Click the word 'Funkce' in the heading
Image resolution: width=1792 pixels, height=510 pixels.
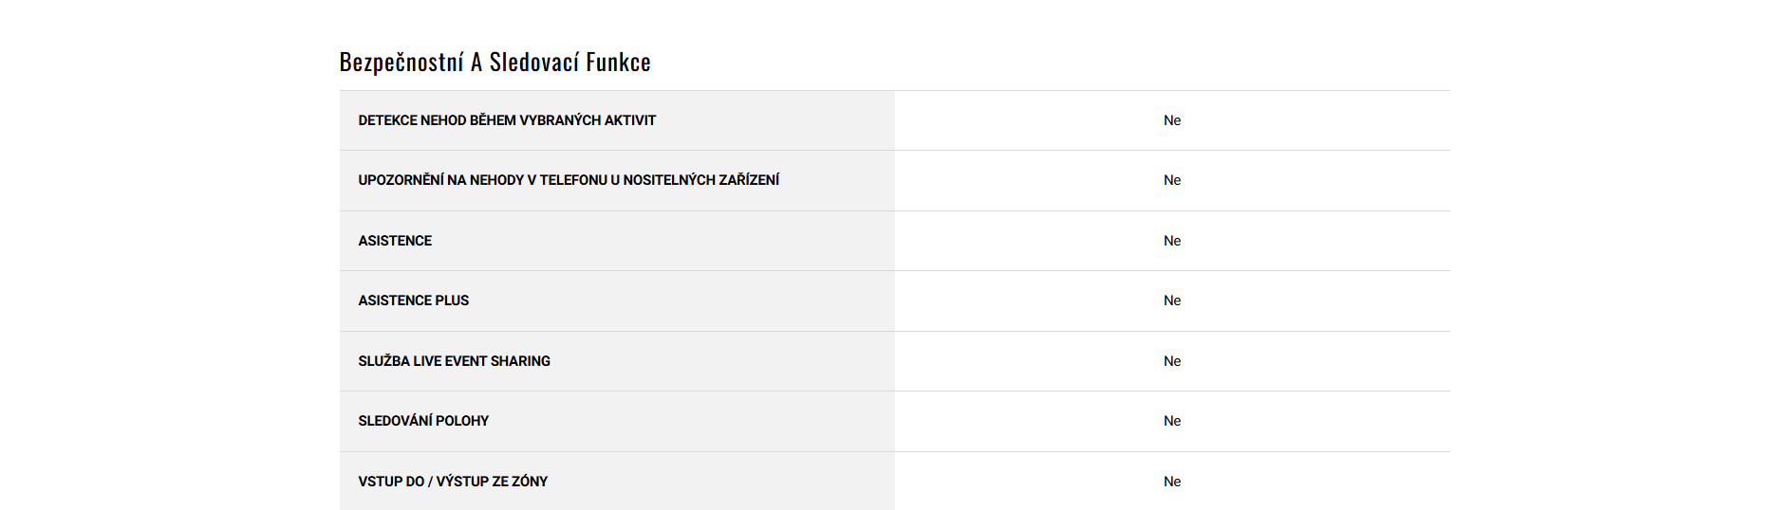coord(618,63)
